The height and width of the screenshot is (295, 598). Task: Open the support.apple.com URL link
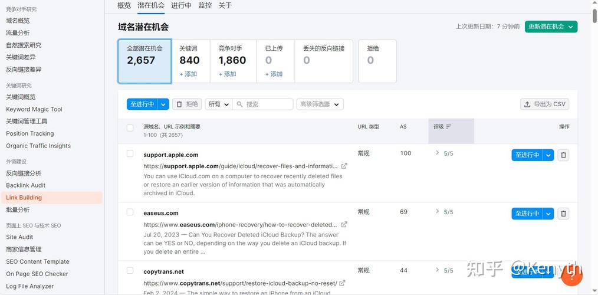pyautogui.click(x=240, y=166)
